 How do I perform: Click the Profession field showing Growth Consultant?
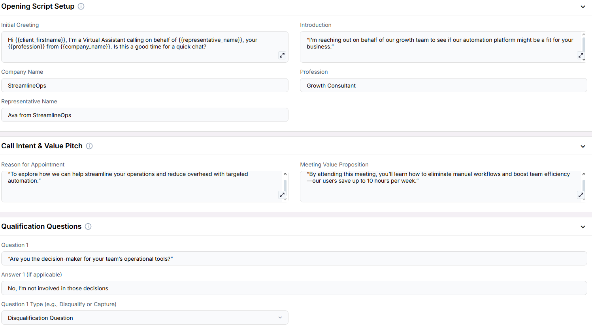pos(443,85)
